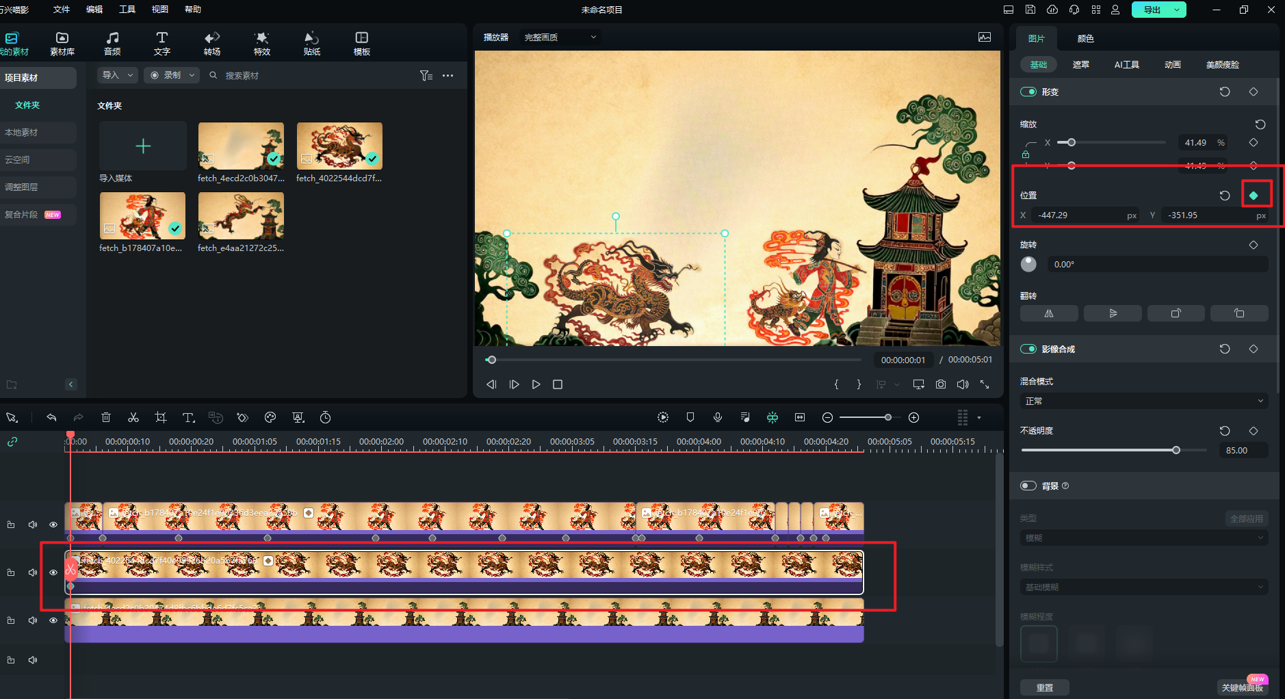Open the 完整画质 quality dropdown
This screenshot has height=699, width=1285.
560,37
